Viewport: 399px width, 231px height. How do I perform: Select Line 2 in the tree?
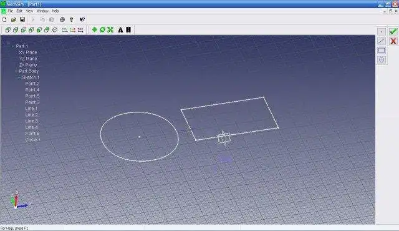point(32,115)
